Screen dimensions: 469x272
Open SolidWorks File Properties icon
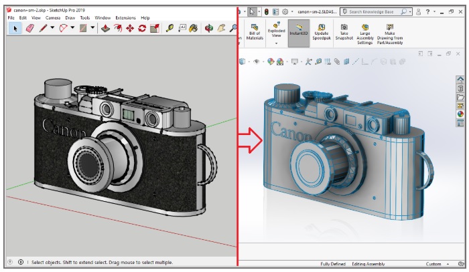coord(276,12)
